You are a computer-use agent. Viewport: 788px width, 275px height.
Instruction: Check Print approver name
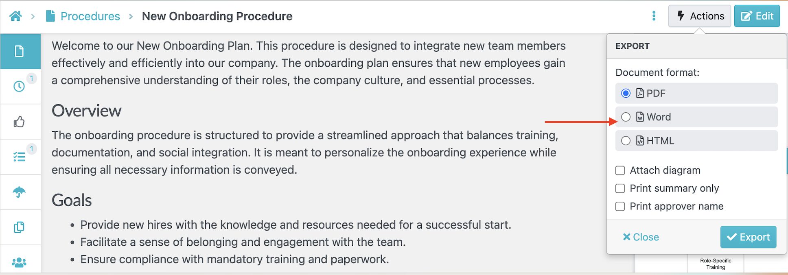tap(620, 206)
